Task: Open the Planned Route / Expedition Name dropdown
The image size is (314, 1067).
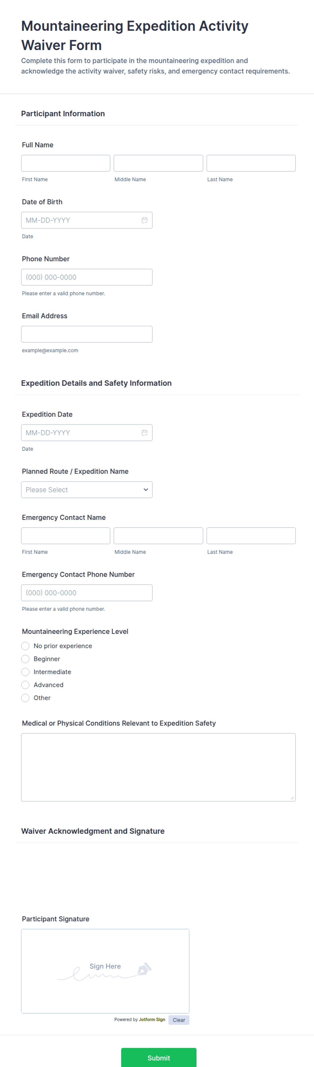Action: tap(87, 490)
